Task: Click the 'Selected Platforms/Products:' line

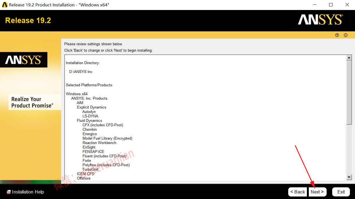Action: coord(89,85)
